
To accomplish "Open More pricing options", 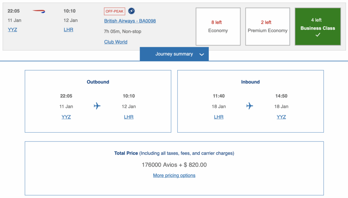I will click(x=174, y=175).
